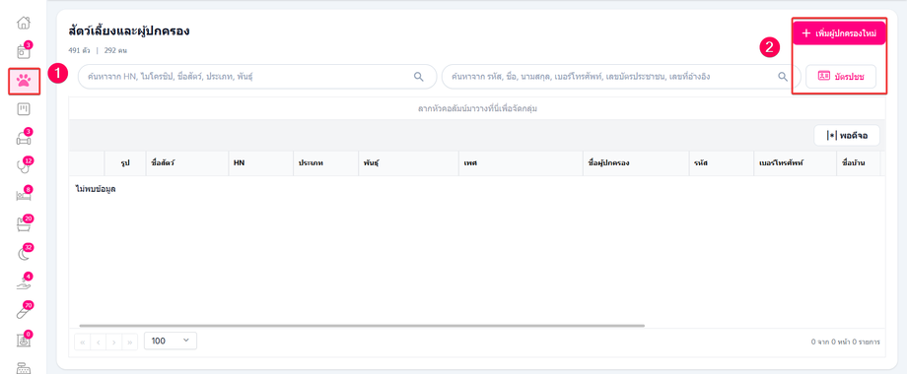Screen dimensions: 907x374
Task: Click the บัตรปชช ID card button
Action: coord(841,76)
